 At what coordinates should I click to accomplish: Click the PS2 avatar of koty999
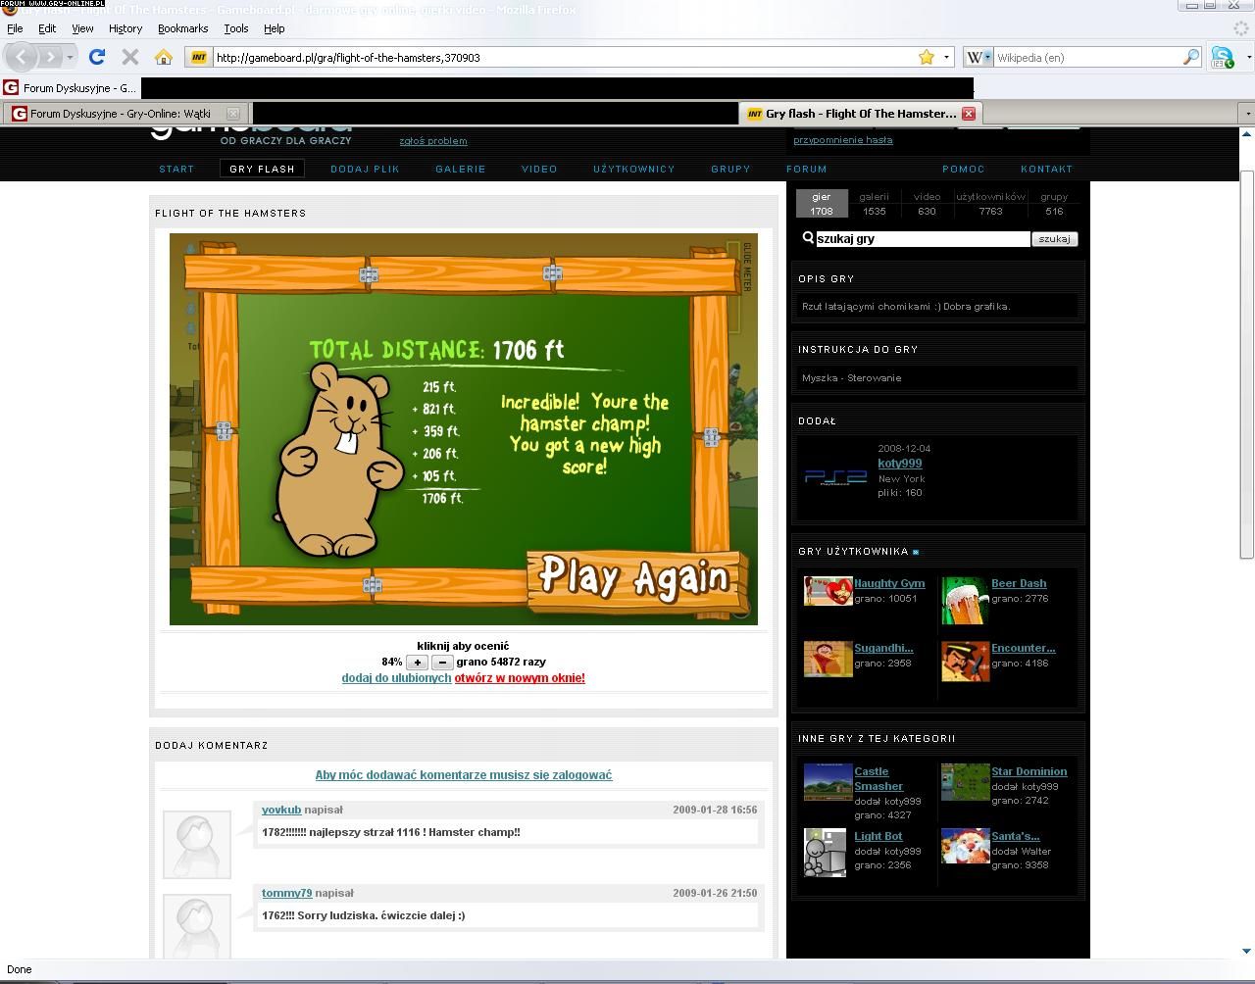836,476
